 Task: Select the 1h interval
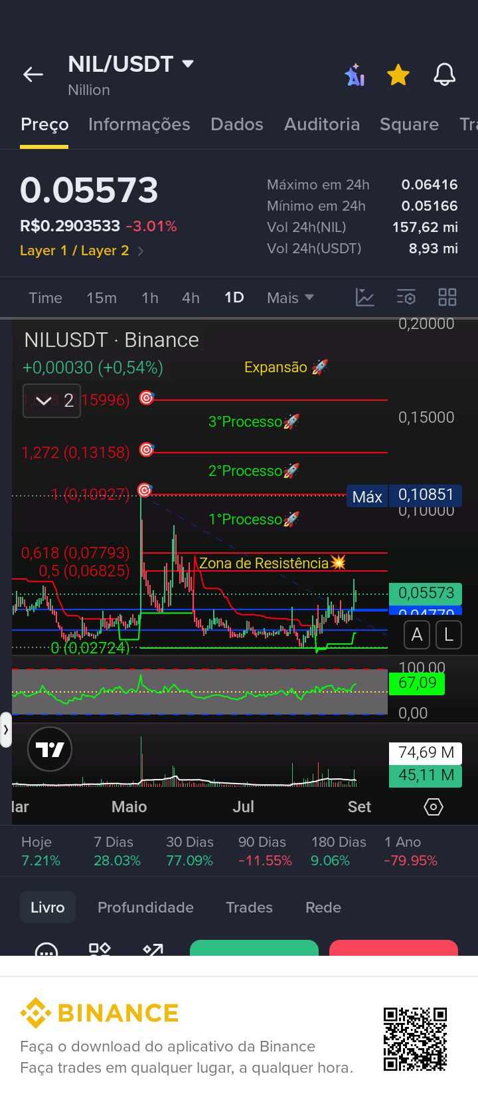tap(150, 298)
